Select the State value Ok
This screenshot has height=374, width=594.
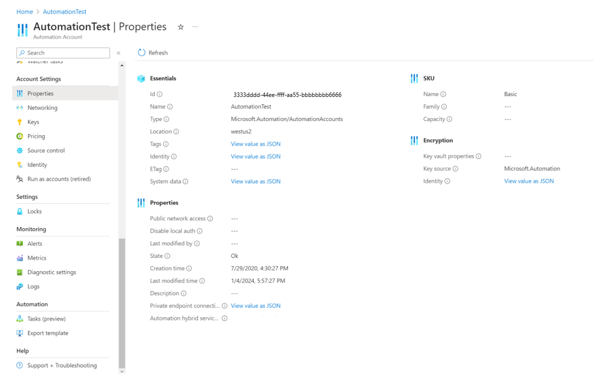pyautogui.click(x=235, y=256)
